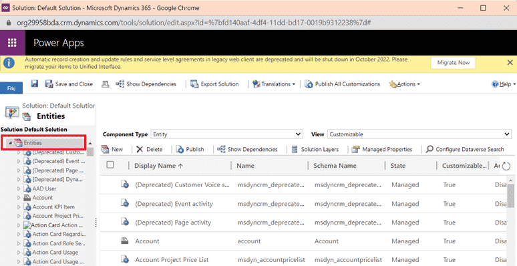Image resolution: width=517 pixels, height=266 pixels.
Task: Click icon of Event activity grid row
Action: pyautogui.click(x=125, y=203)
